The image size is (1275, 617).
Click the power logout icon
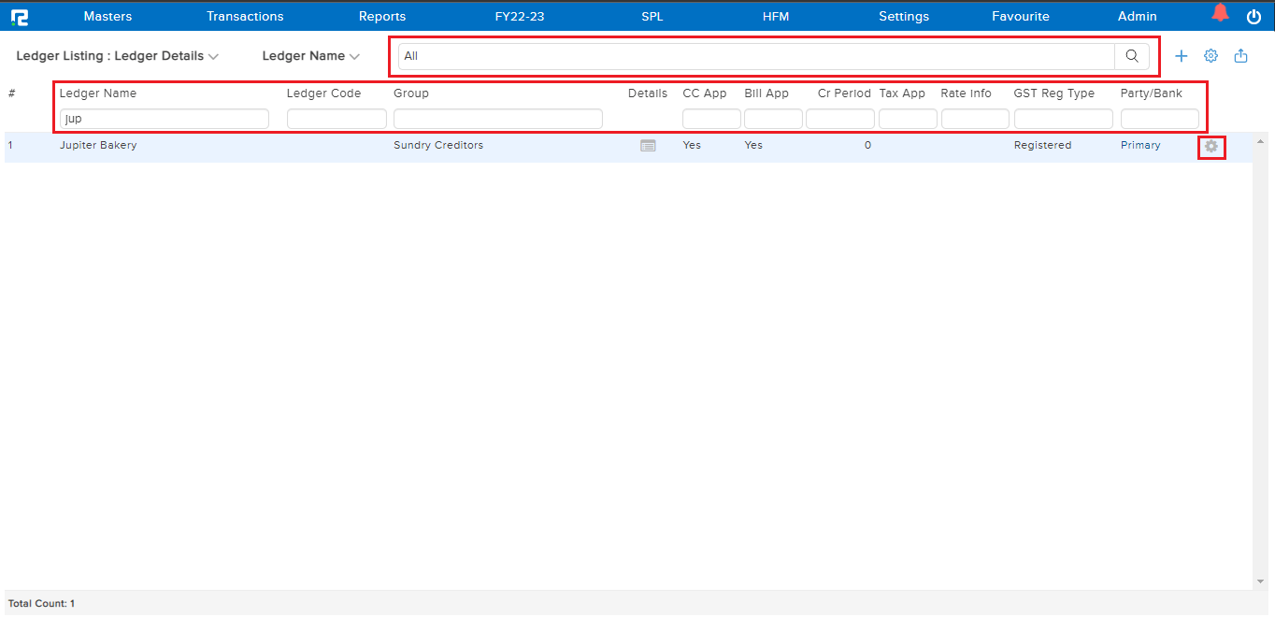[x=1254, y=16]
